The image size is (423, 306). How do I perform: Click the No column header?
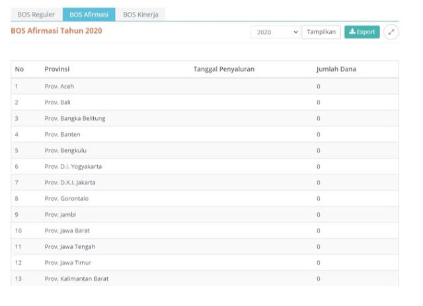coord(19,69)
